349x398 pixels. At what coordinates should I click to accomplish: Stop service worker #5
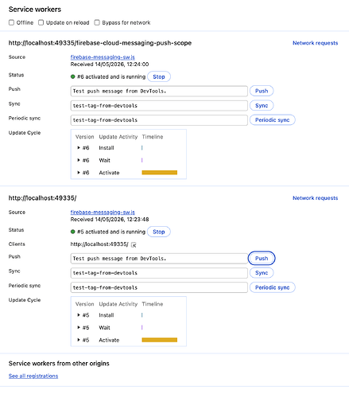(x=159, y=232)
